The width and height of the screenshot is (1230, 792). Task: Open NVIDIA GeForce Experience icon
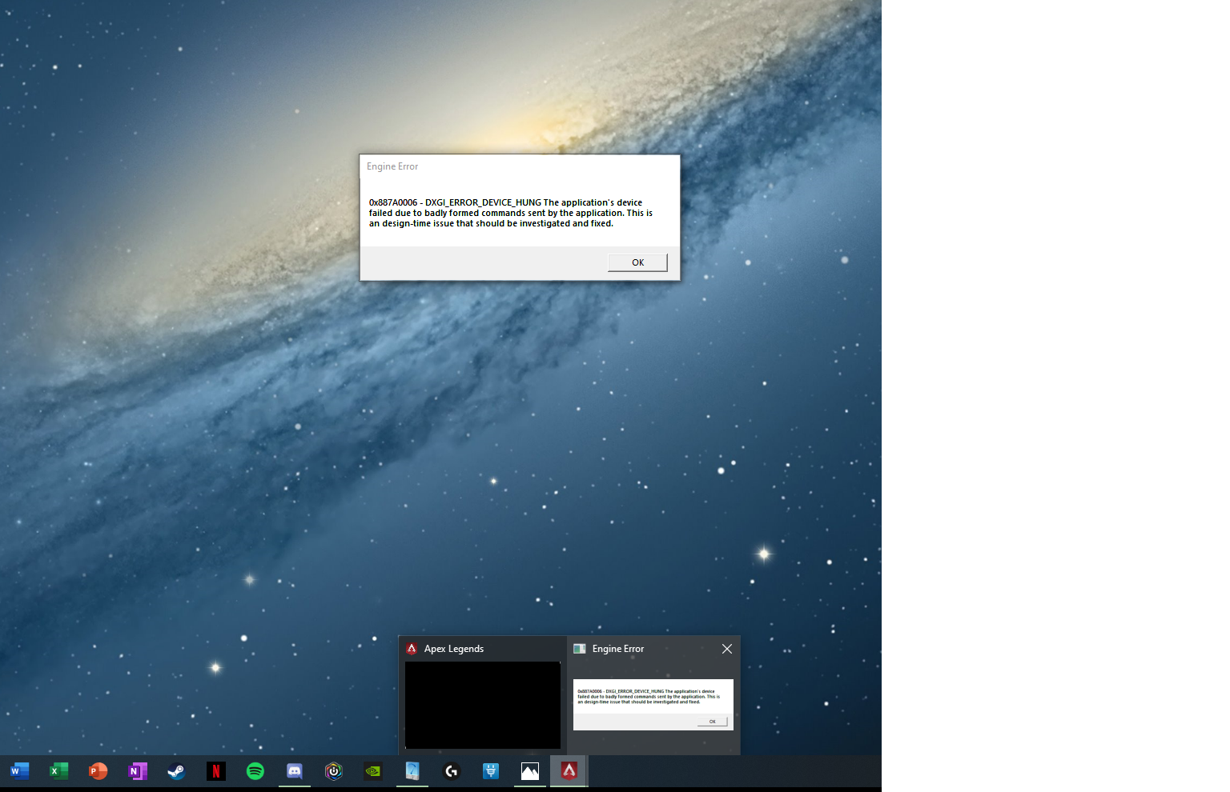[x=372, y=771]
